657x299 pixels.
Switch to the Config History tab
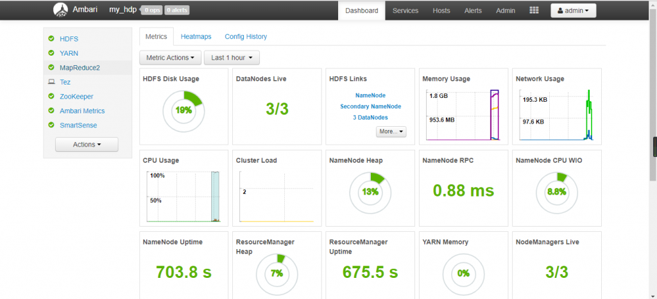pyautogui.click(x=246, y=36)
